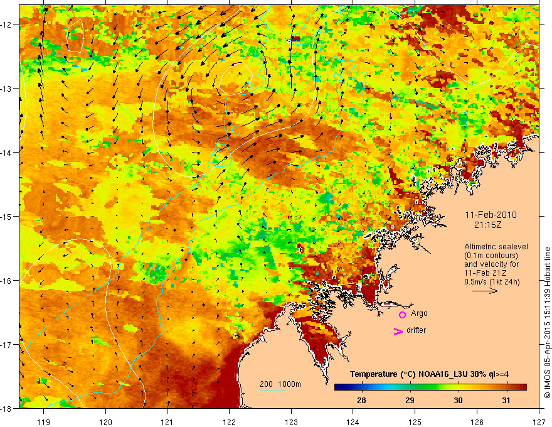Click the 'Altimetric sealevel' label
This screenshot has width=552, height=427.
coord(496,247)
